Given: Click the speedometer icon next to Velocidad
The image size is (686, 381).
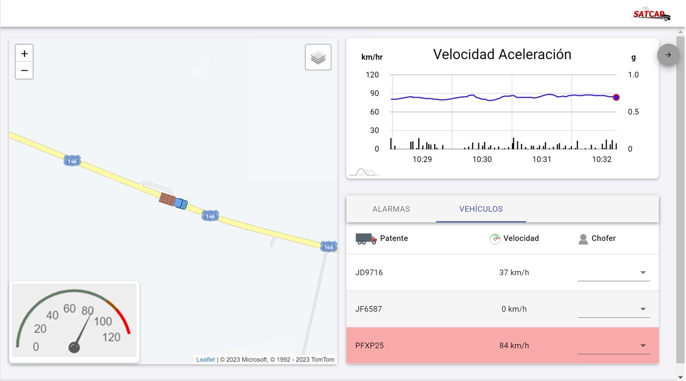Looking at the screenshot, I should point(495,239).
